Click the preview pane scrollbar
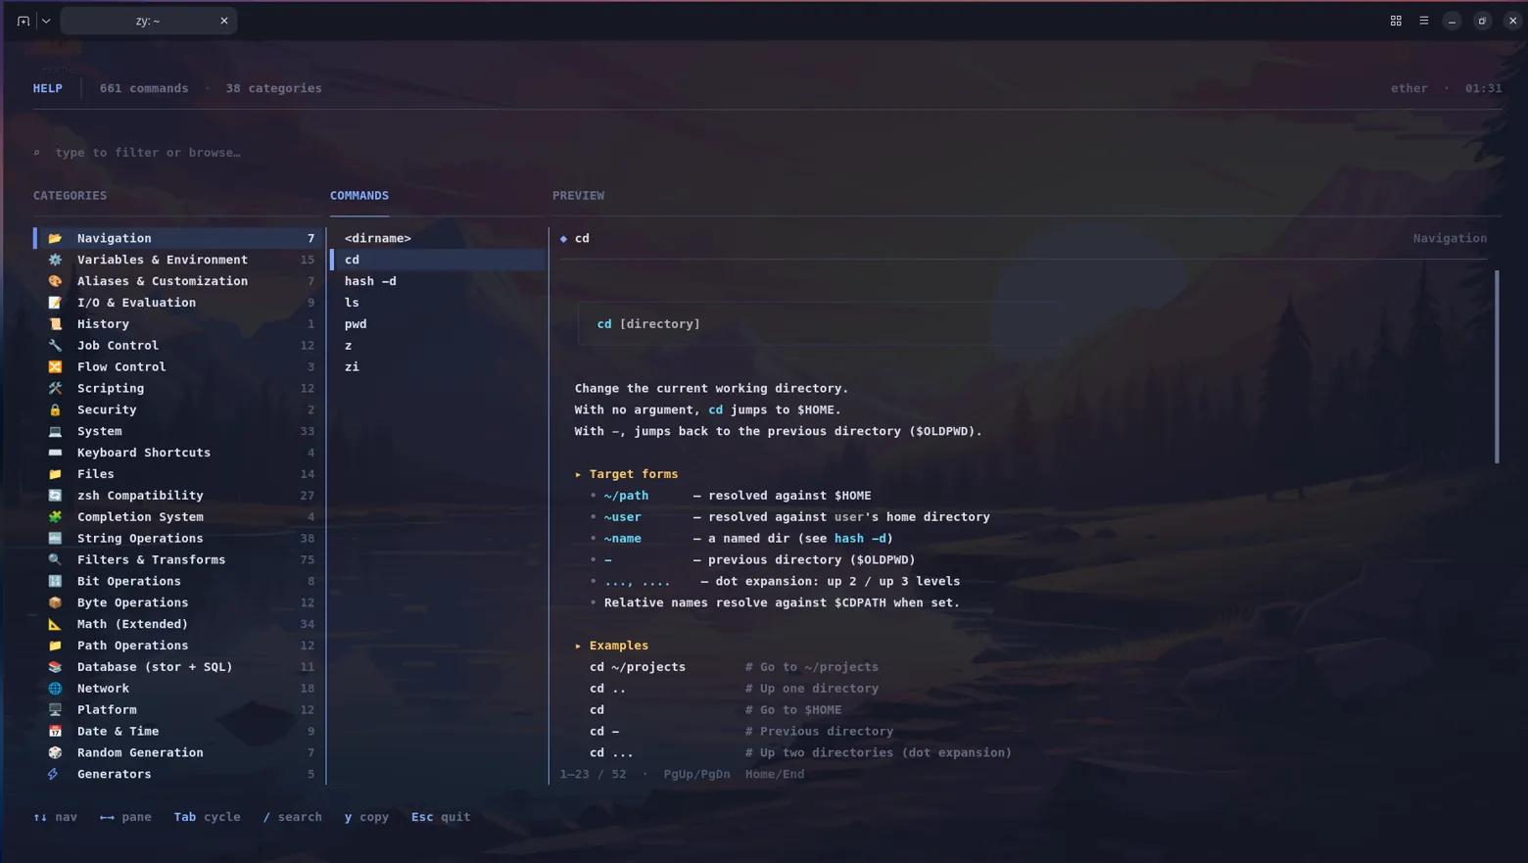 tap(1496, 366)
